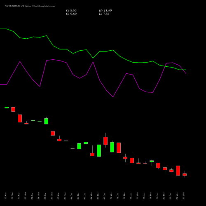The height and width of the screenshot is (206, 206).
Task: Click the 25 Nov date axis label
Action: coord(45,196)
